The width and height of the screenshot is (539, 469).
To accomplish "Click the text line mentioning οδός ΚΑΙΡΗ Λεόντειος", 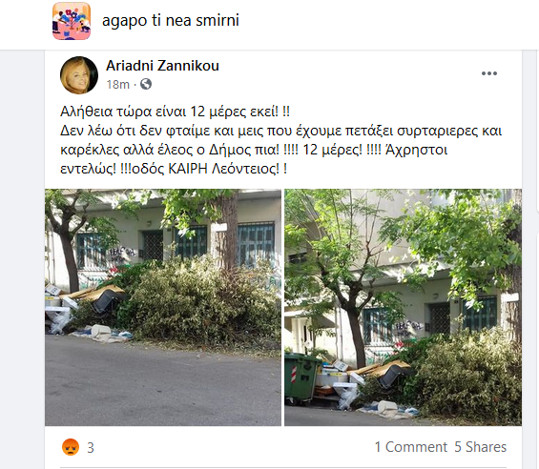I will click(174, 169).
